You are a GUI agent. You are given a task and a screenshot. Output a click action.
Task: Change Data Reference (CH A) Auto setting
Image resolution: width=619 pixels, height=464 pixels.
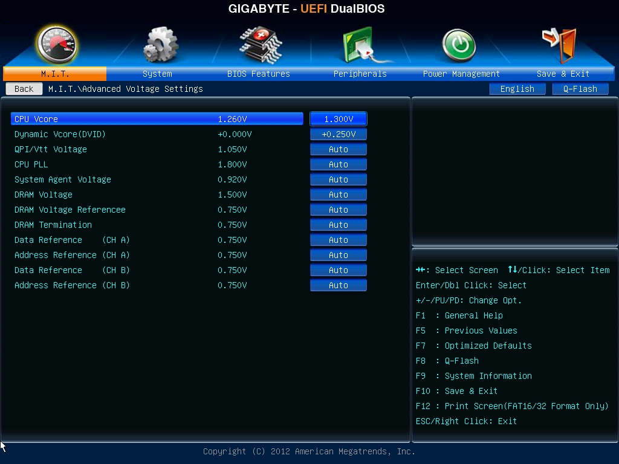pos(339,240)
